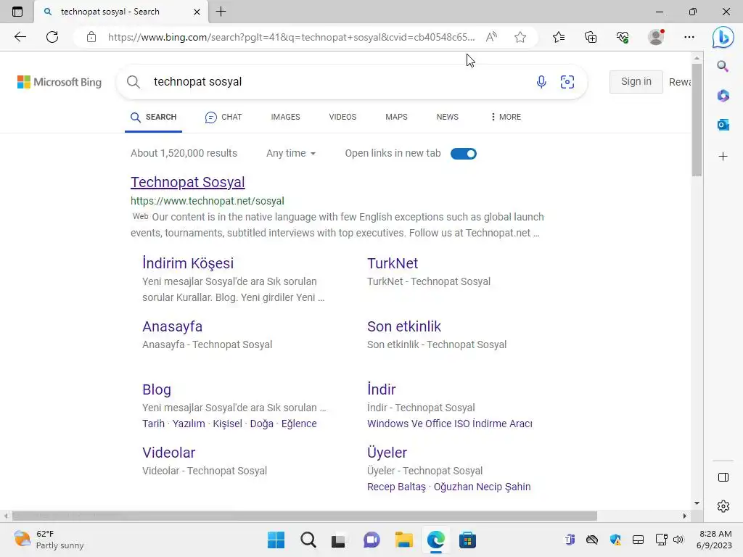Image resolution: width=743 pixels, height=557 pixels.
Task: Open Outlook in the sidebar
Action: pos(723,125)
